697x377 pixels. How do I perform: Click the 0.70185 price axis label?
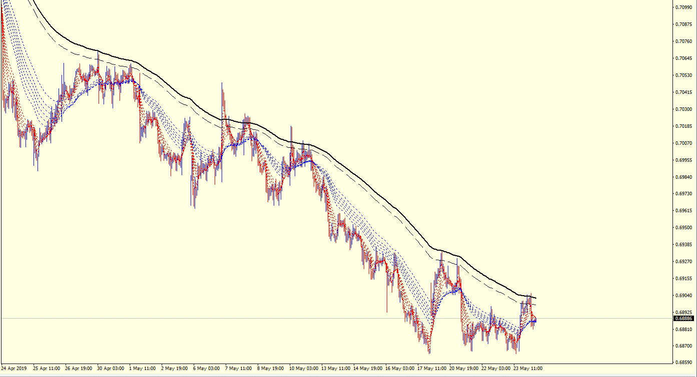point(683,126)
